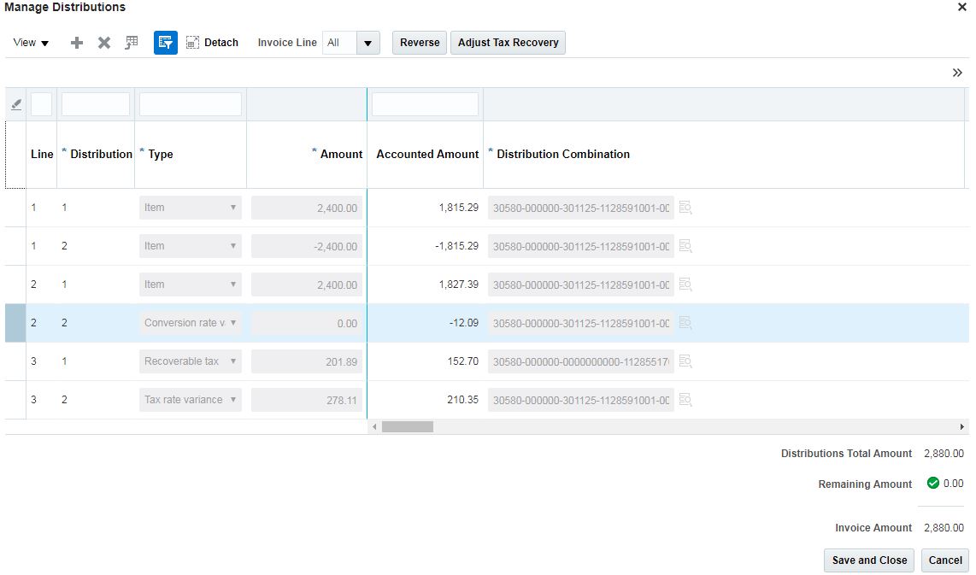Click Save and Close

point(868,560)
